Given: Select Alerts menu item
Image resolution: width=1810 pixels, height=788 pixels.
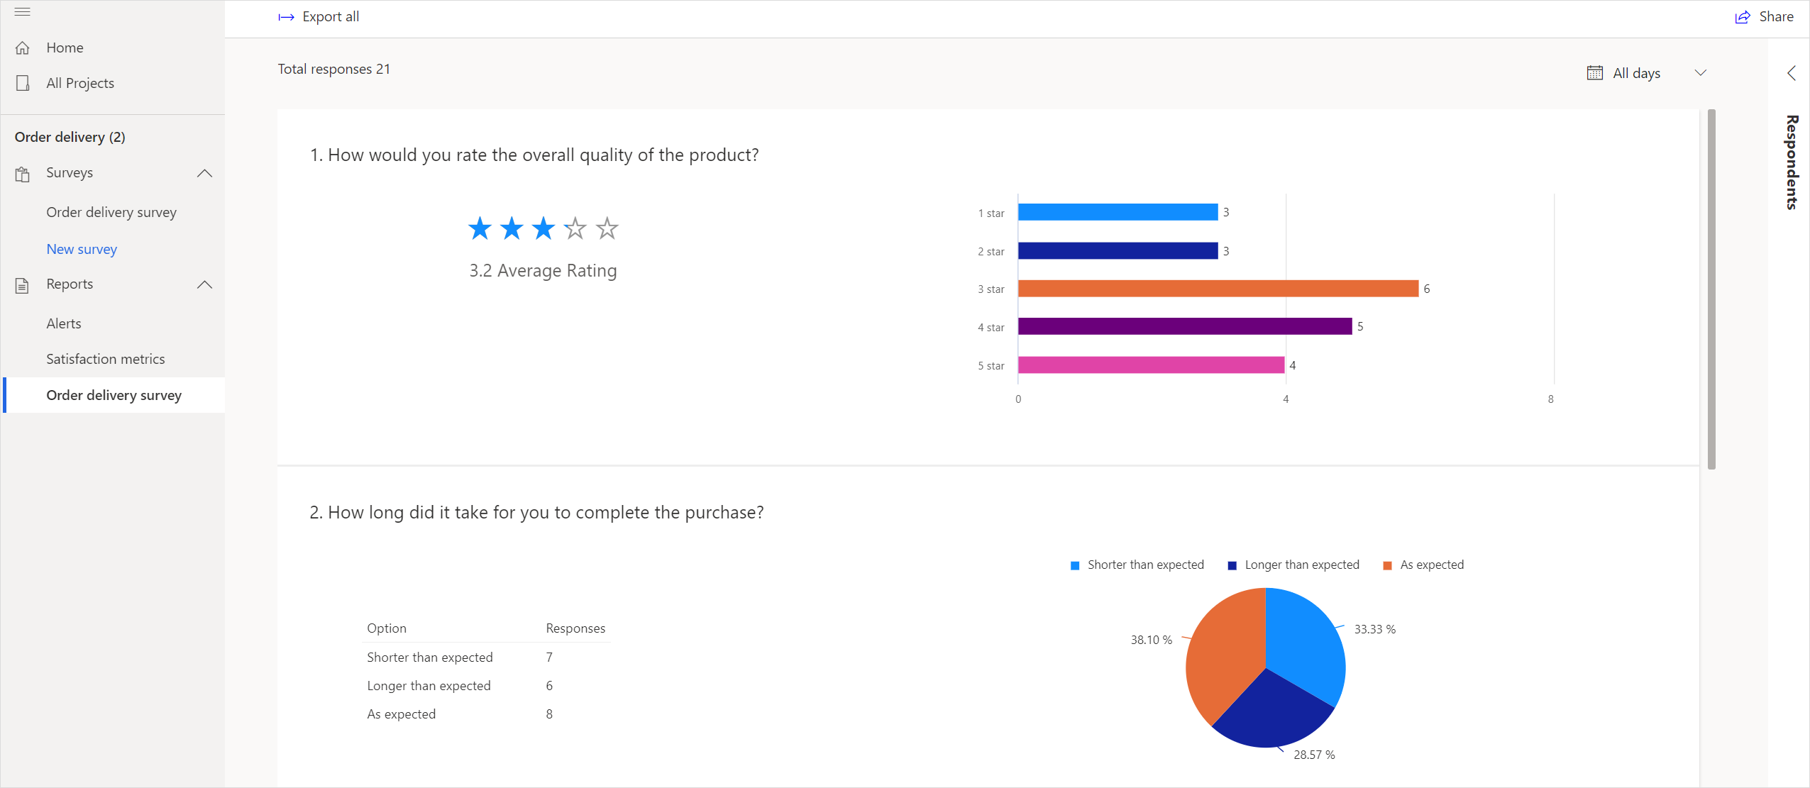Looking at the screenshot, I should [63, 323].
